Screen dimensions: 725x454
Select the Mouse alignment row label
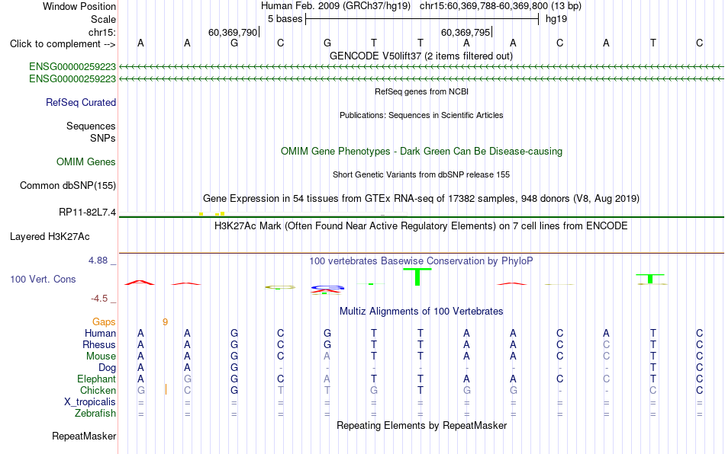tap(101, 356)
